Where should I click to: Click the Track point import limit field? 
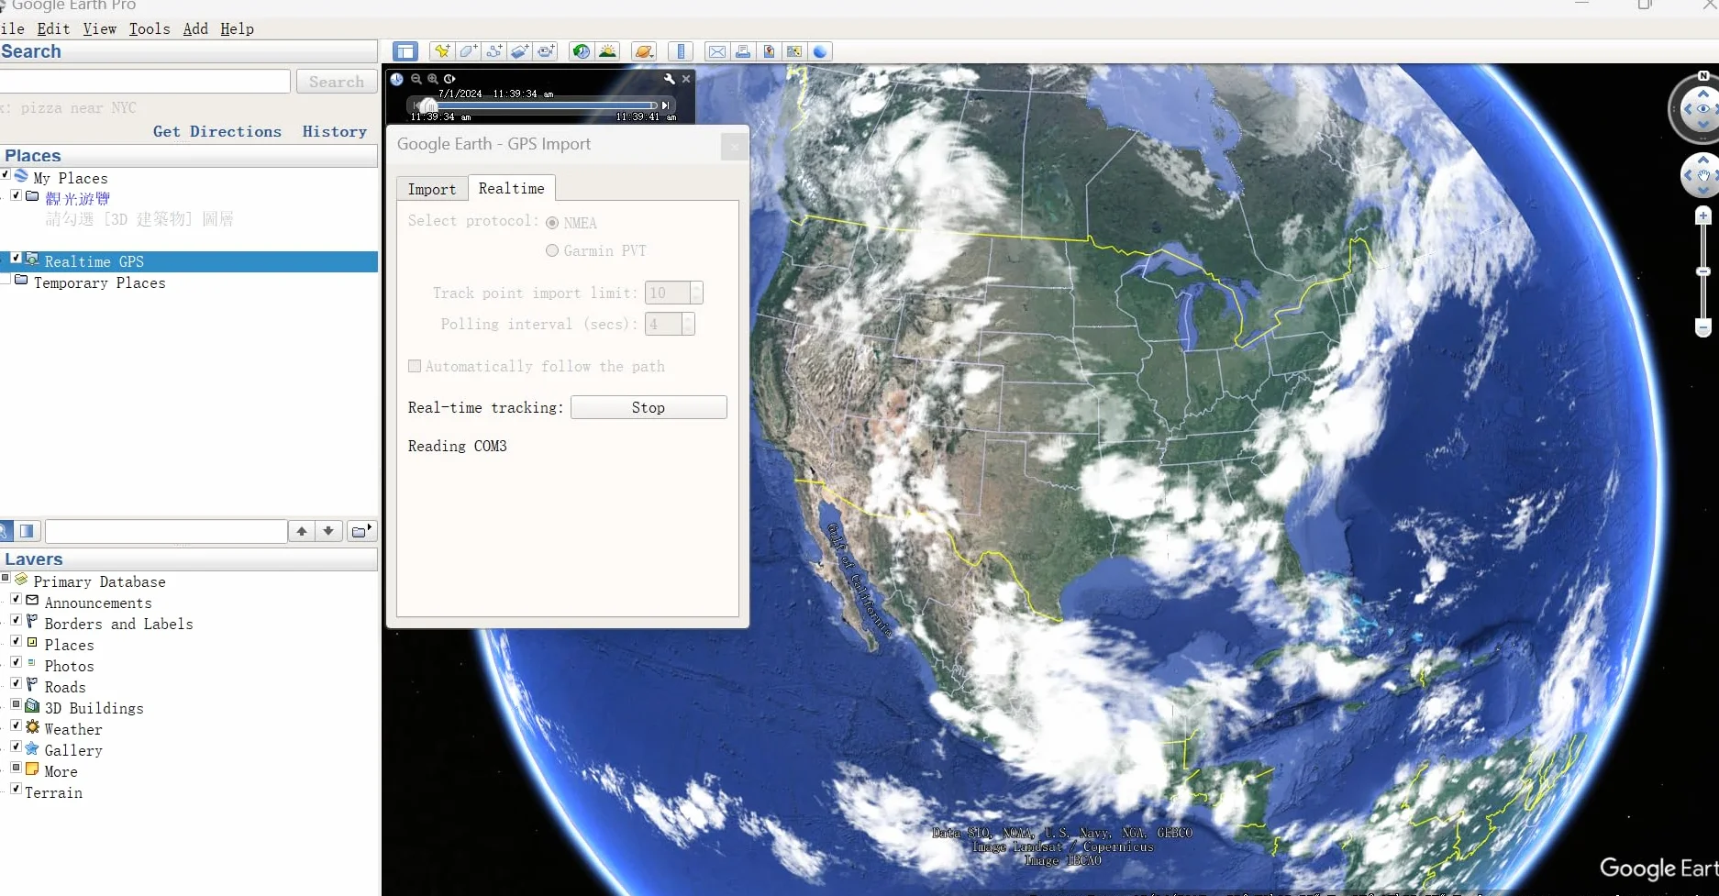[668, 293]
